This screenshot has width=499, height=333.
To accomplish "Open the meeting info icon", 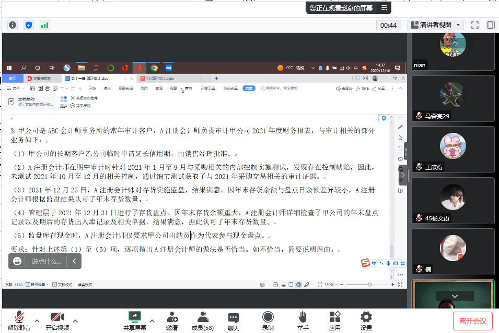I will [13, 25].
